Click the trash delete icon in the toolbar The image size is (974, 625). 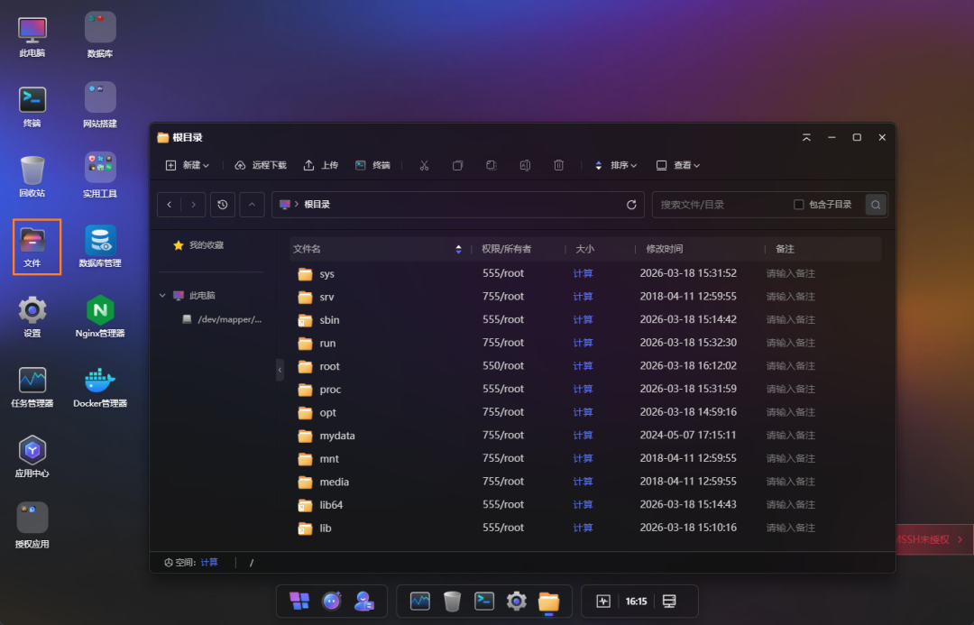click(x=558, y=165)
